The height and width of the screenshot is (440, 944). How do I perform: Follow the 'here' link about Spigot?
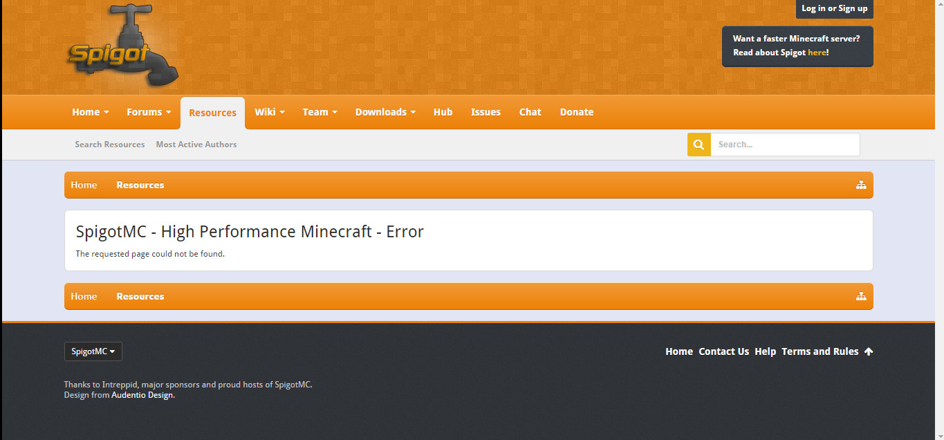coord(817,53)
